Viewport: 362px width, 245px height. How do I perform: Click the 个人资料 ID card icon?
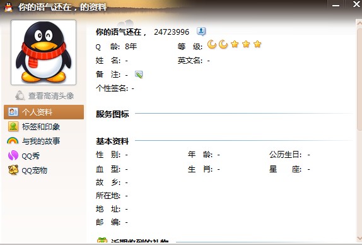13,112
